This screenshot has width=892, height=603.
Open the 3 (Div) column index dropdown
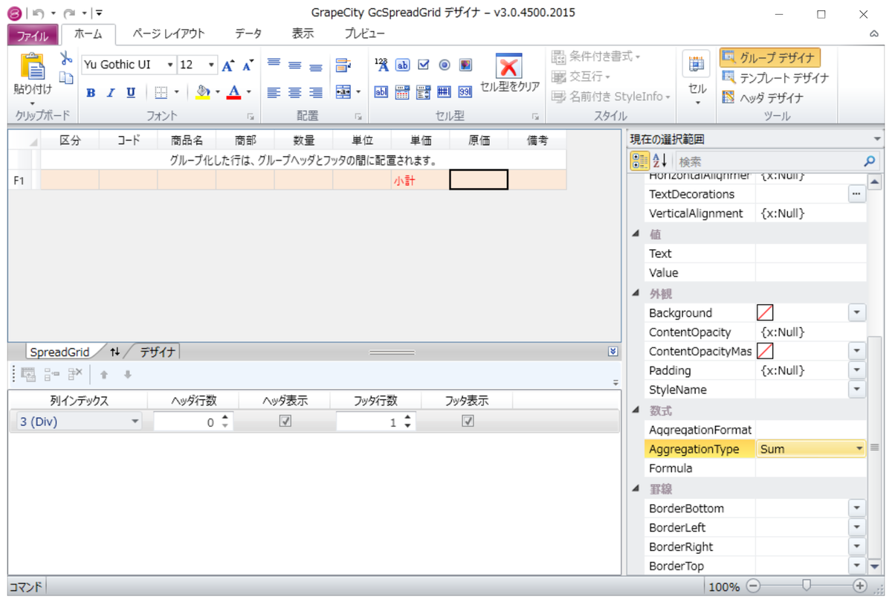[x=135, y=422]
